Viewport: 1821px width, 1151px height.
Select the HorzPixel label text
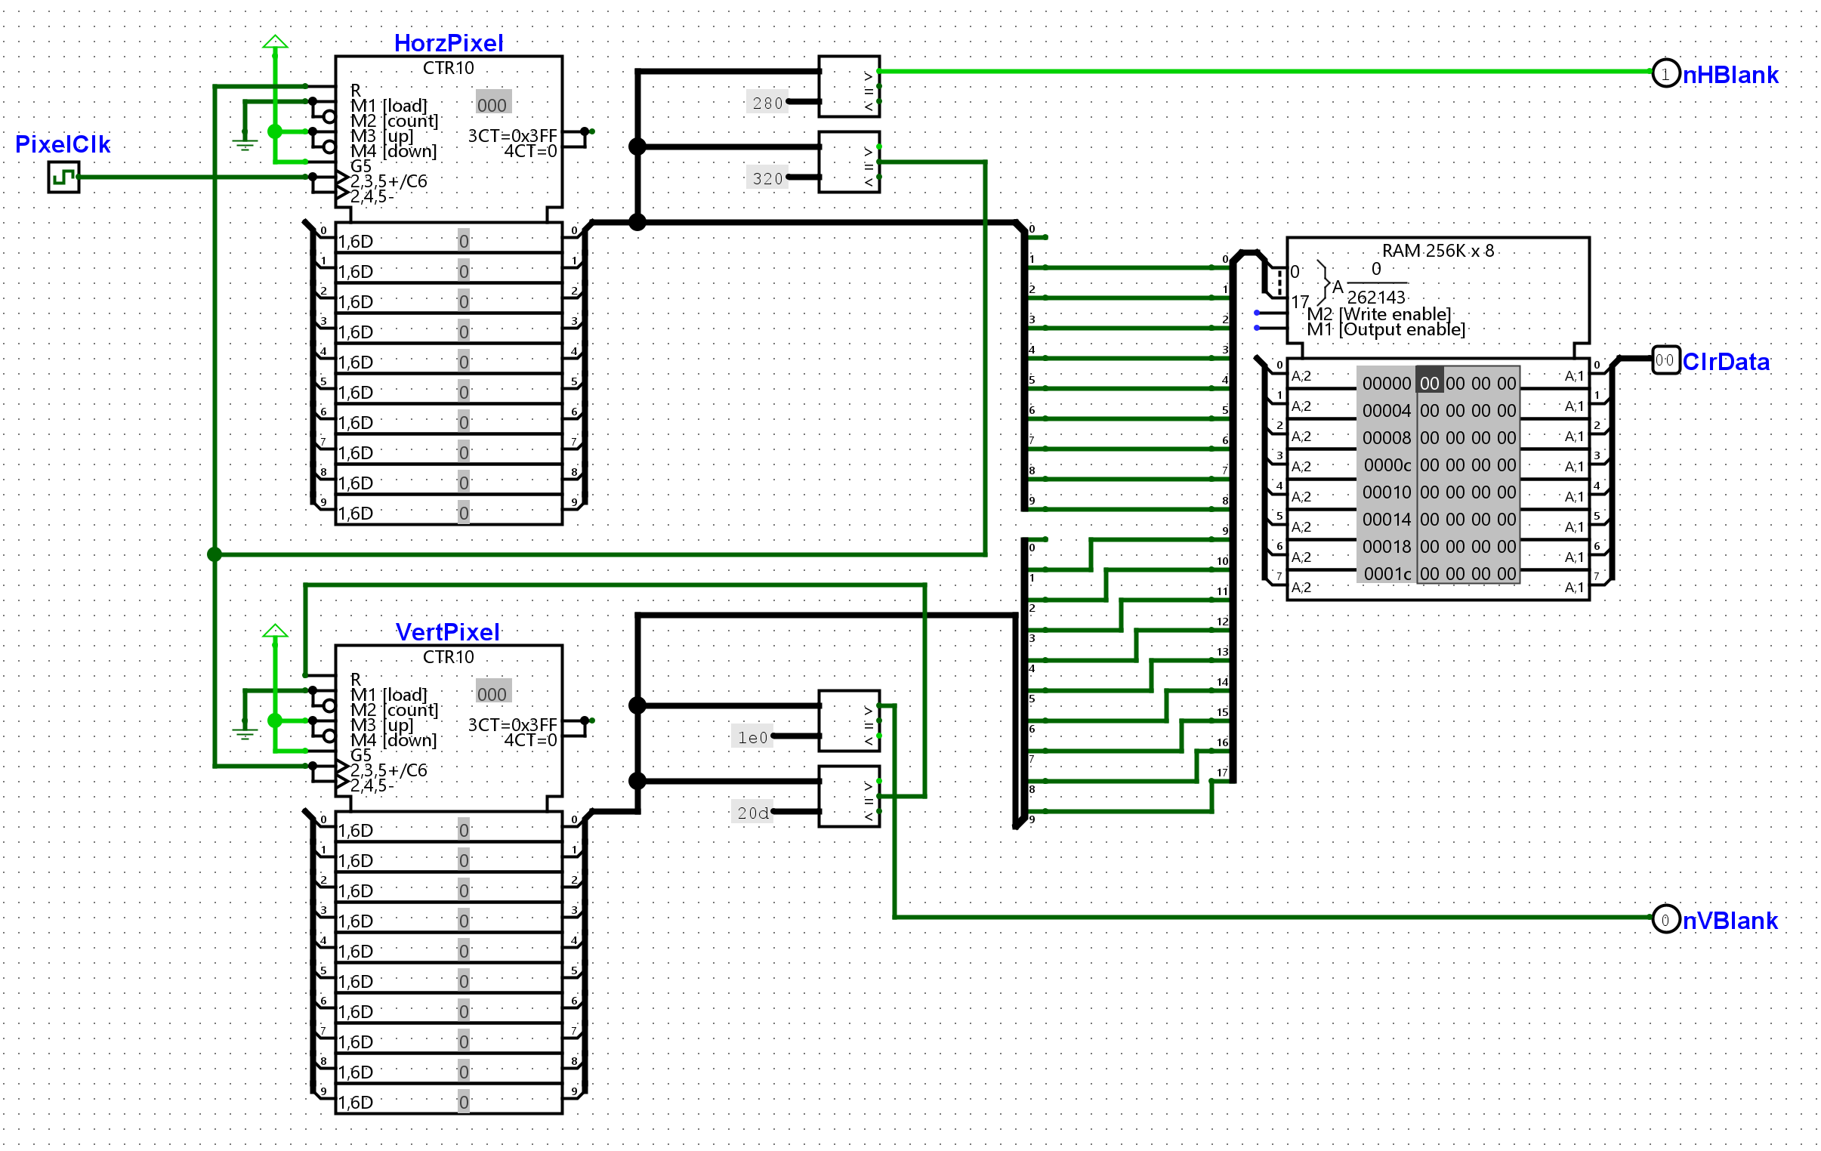tap(449, 43)
